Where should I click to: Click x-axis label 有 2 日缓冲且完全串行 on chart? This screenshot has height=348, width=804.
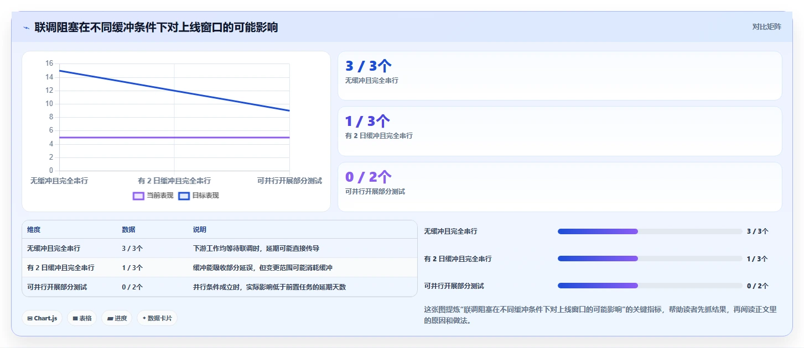pos(174,181)
